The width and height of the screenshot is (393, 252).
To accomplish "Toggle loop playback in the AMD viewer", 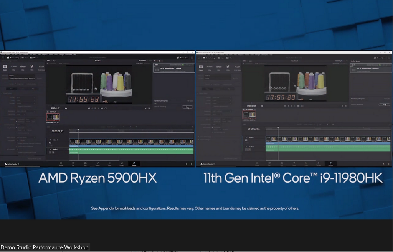I will pyautogui.click(x=106, y=108).
